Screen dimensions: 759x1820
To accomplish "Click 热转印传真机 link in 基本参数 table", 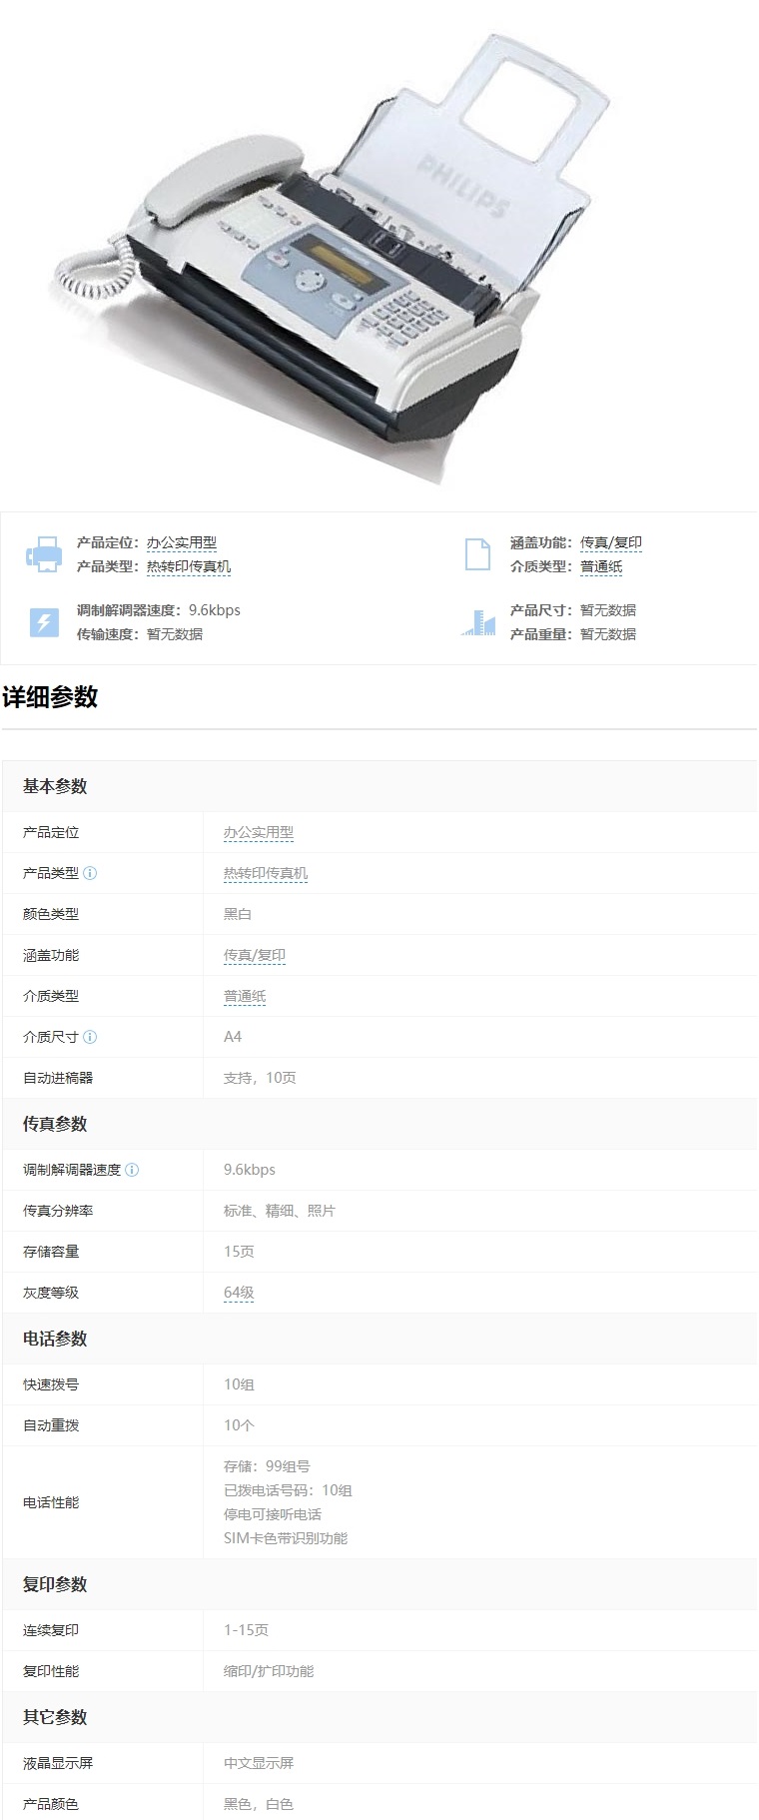I will [266, 874].
